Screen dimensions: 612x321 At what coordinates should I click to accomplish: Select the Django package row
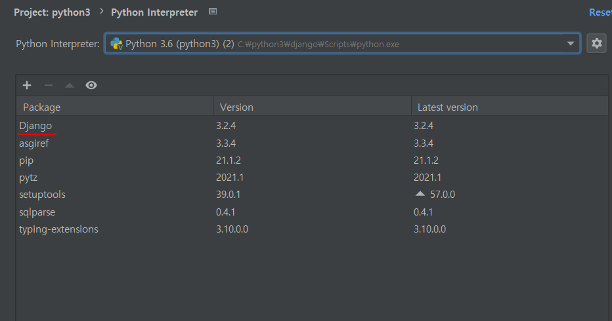tap(313, 126)
